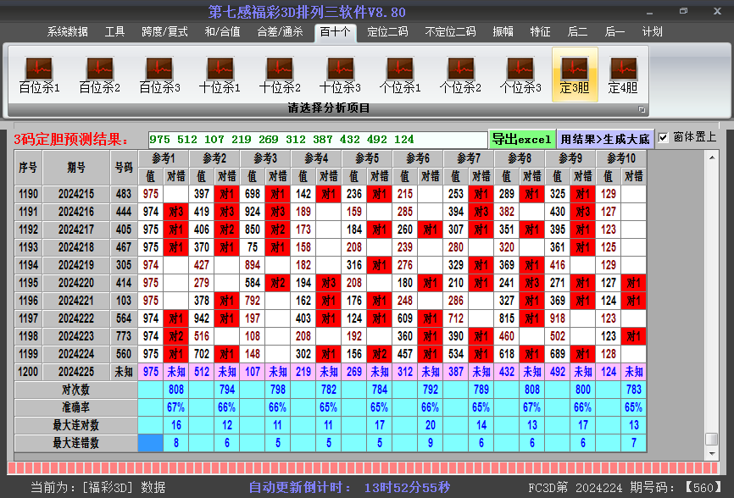Click the 期号 column header
Viewport: 734px width, 498px height.
[x=75, y=168]
